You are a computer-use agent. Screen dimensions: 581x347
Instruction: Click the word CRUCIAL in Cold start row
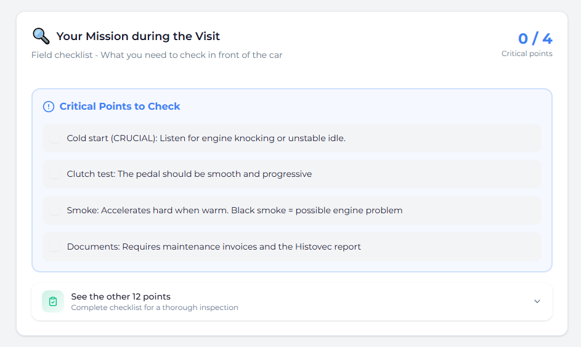tap(134, 138)
